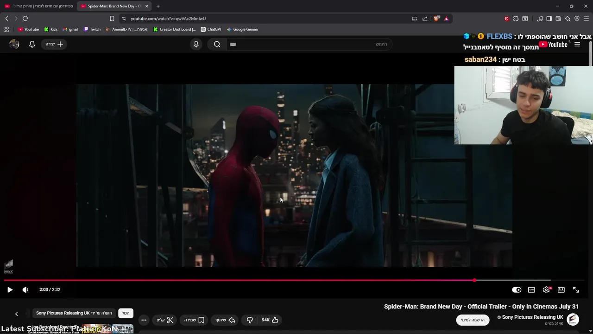
Task: Go to the YouTube home logo
Action: tap(554, 45)
